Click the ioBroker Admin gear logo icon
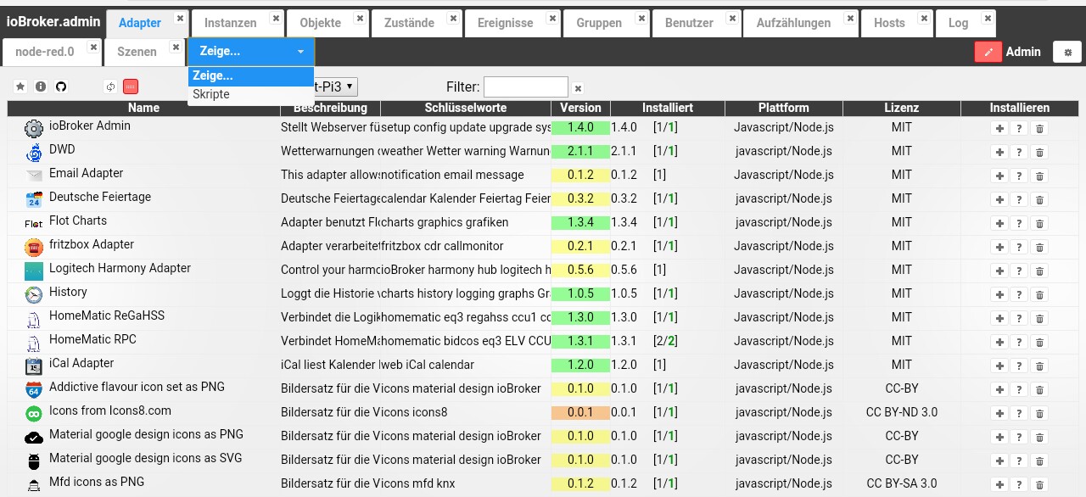This screenshot has width=1086, height=497. pyautogui.click(x=34, y=129)
